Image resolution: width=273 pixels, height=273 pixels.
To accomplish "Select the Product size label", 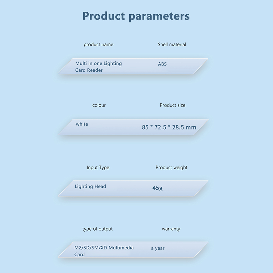I will point(172,105).
